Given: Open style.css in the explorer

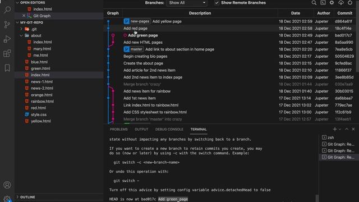Looking at the screenshot, I should point(39,114).
